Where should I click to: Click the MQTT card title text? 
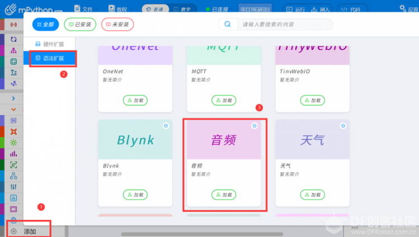click(199, 72)
